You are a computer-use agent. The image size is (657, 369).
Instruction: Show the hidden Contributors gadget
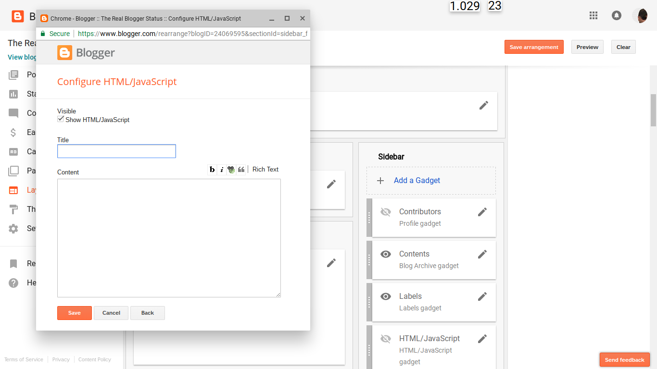point(386,211)
